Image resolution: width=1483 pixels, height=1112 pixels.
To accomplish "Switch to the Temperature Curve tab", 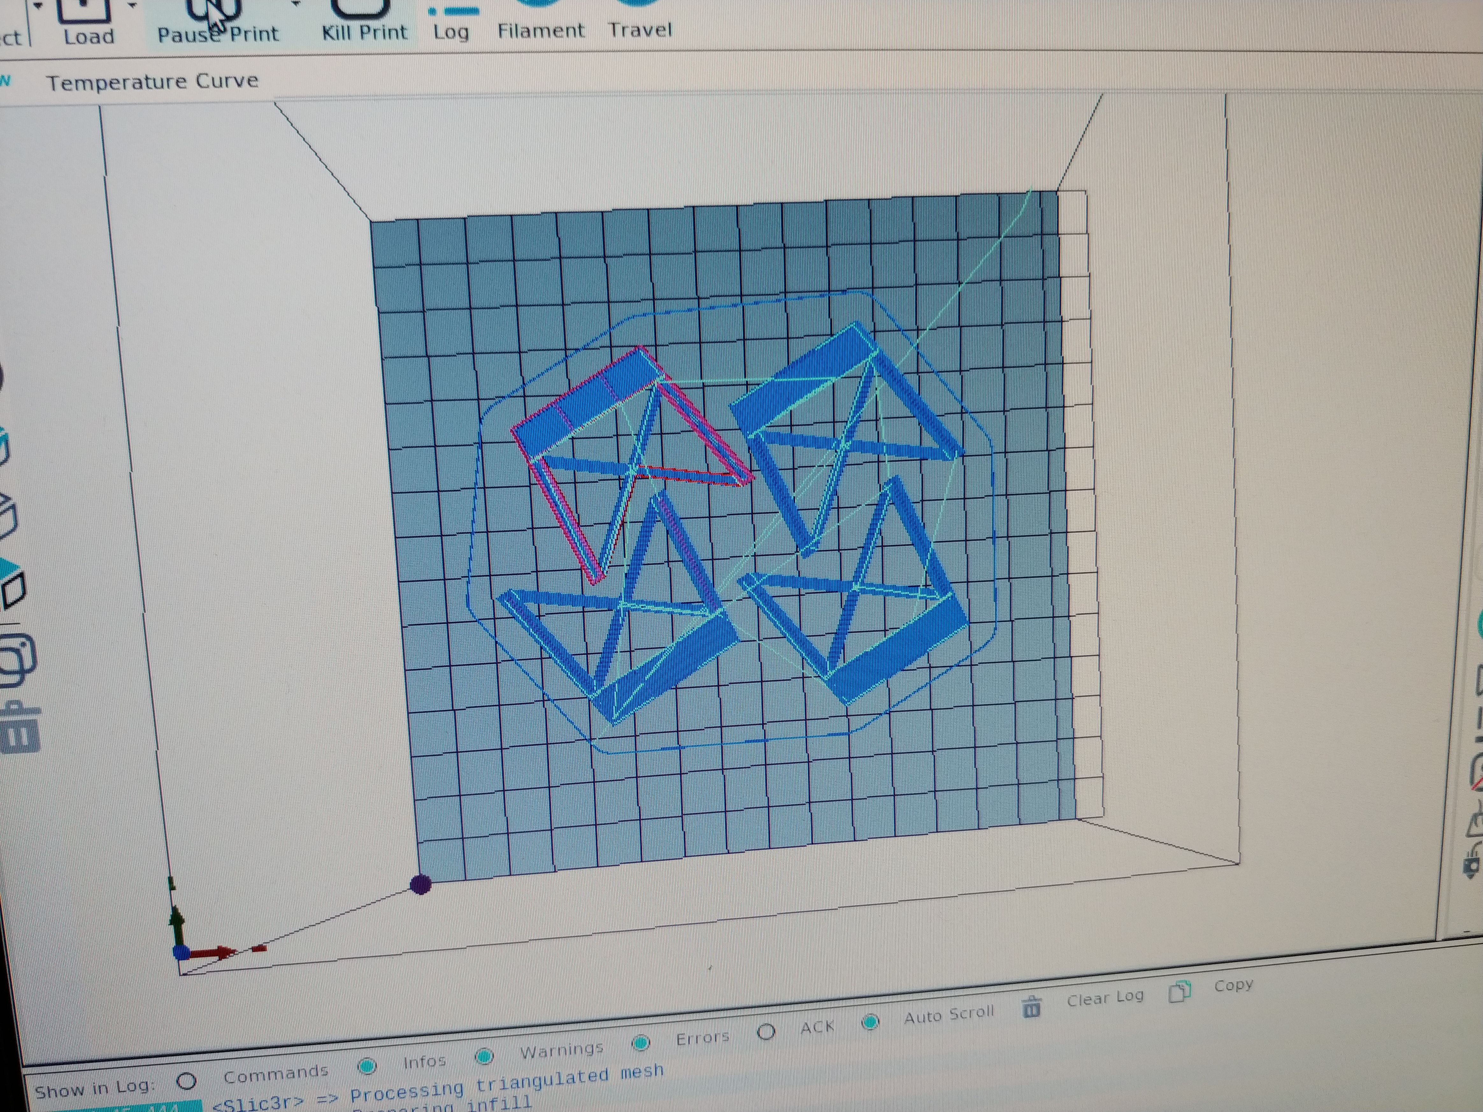I will (x=152, y=82).
